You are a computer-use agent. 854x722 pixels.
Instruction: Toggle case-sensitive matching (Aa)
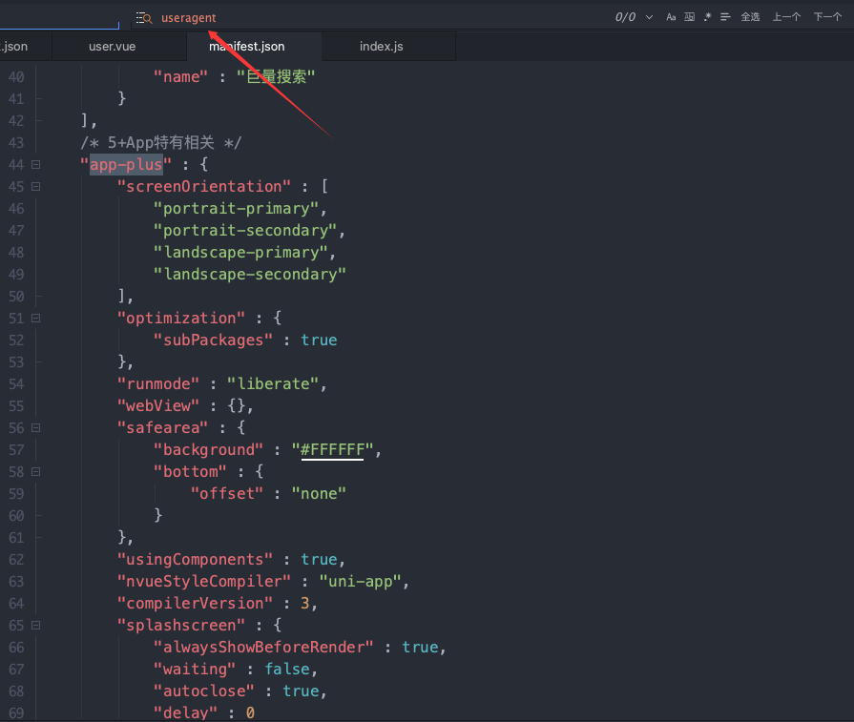tap(671, 17)
